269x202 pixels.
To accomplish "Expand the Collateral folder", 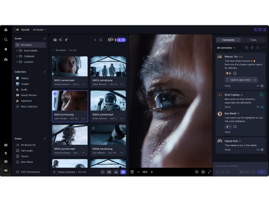I will pos(17,56).
